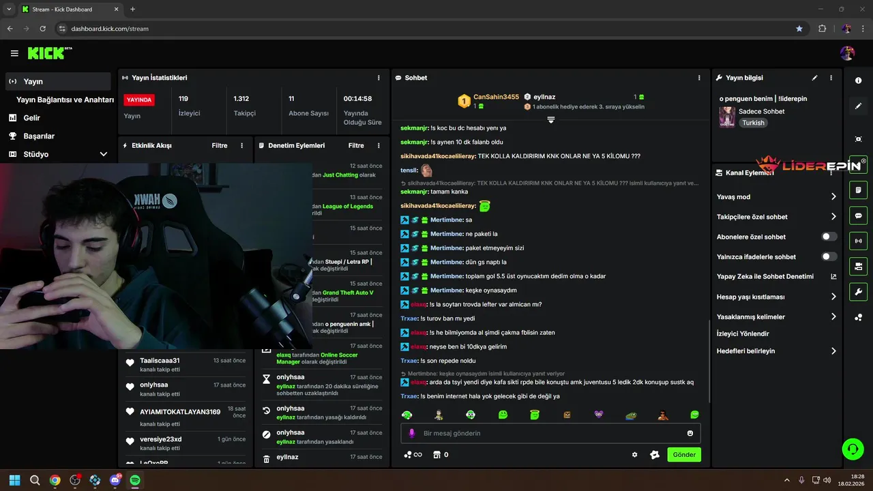Image resolution: width=873 pixels, height=491 pixels.
Task: Click the info icon in right toolbar
Action: [858, 80]
